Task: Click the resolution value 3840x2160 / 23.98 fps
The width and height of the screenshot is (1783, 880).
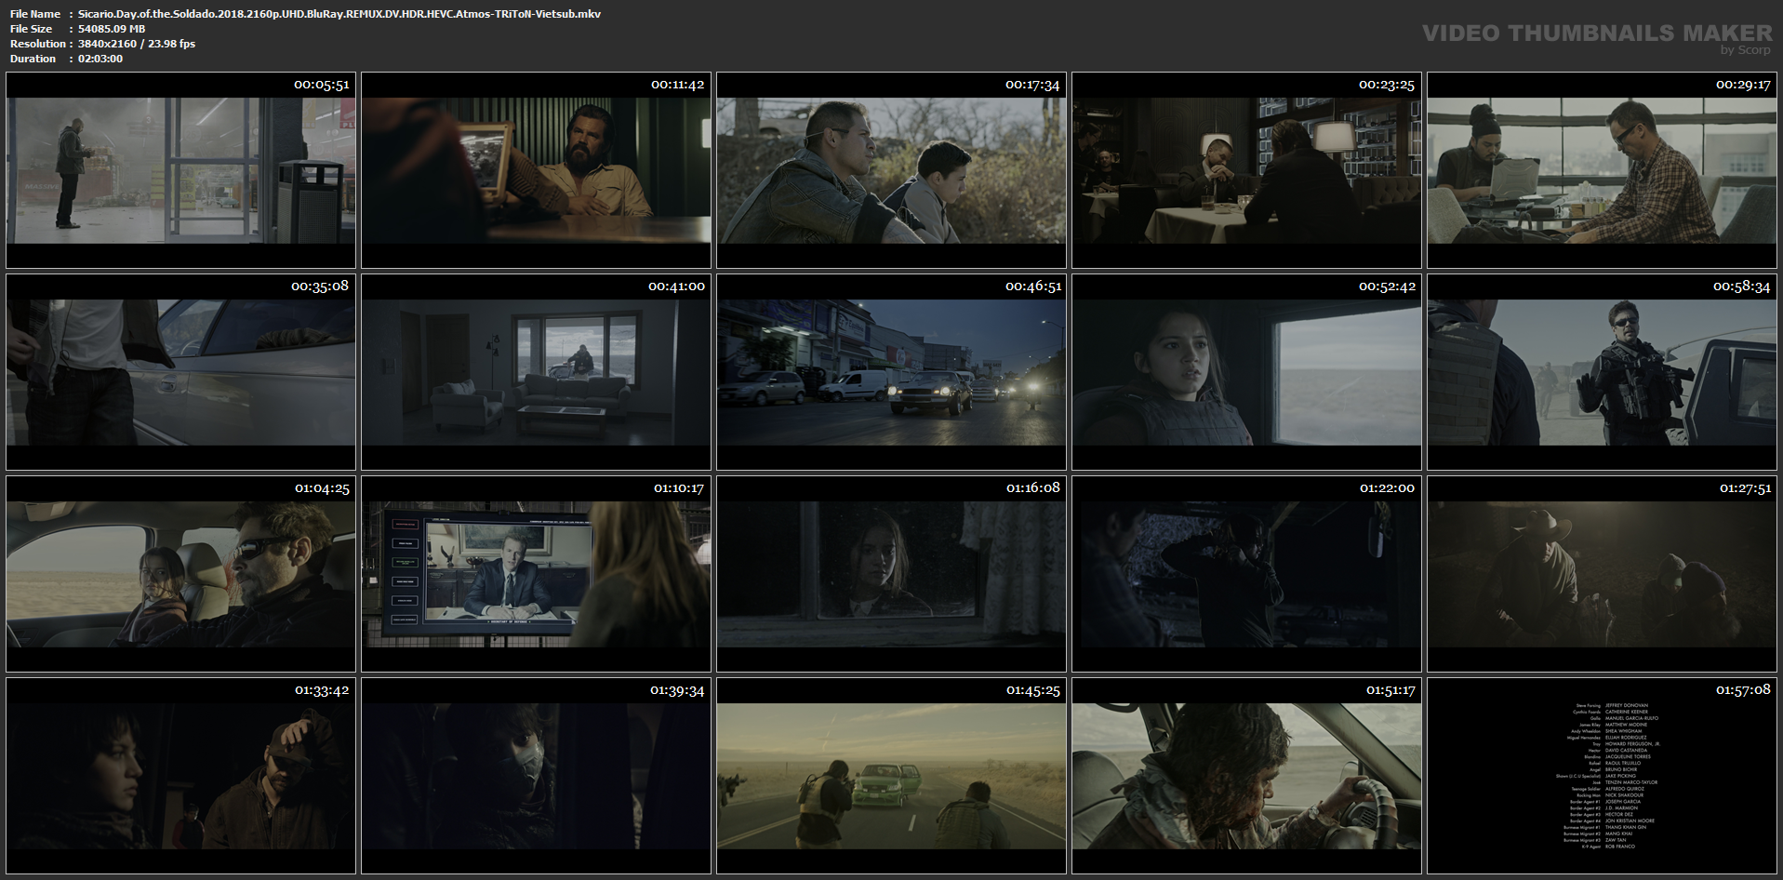Action: pos(137,44)
